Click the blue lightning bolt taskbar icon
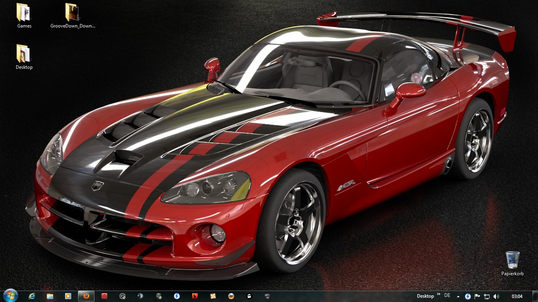The width and height of the screenshot is (538, 302). click(177, 296)
